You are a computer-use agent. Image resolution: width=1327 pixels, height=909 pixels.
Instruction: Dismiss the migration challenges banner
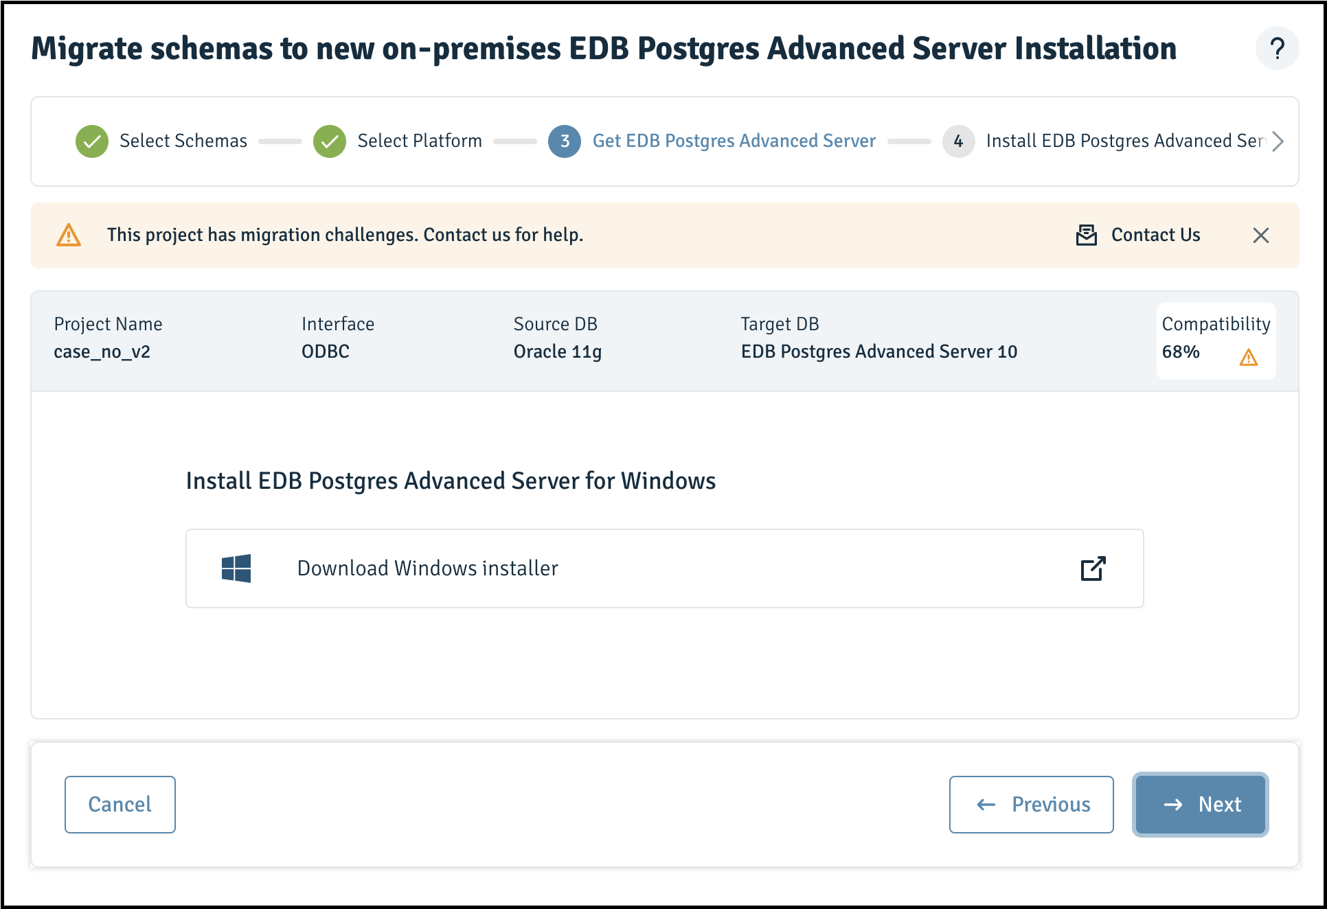1260,235
